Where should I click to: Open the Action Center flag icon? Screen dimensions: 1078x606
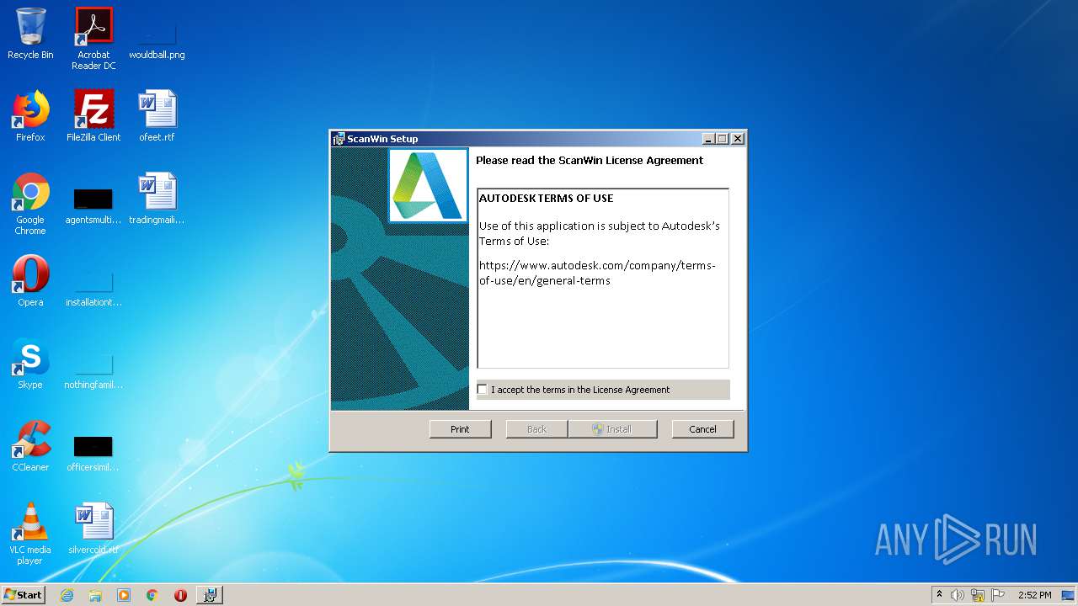998,595
